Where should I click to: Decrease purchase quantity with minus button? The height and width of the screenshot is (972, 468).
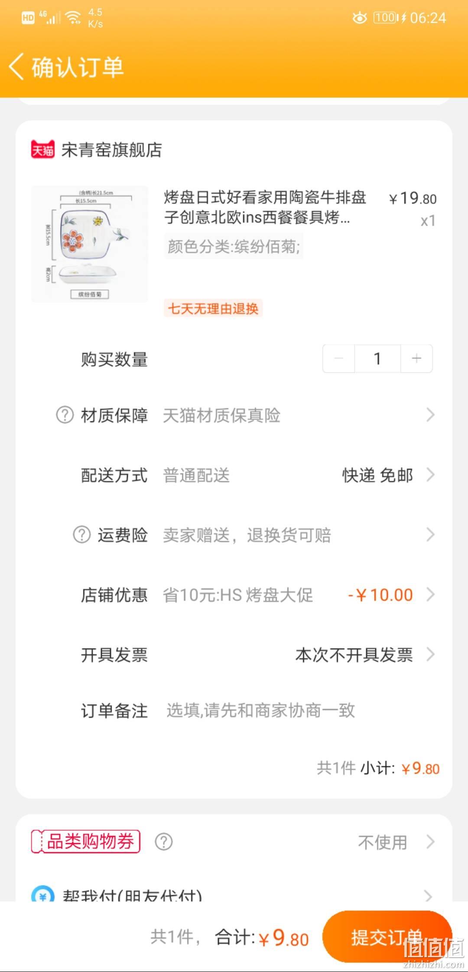[x=339, y=358]
